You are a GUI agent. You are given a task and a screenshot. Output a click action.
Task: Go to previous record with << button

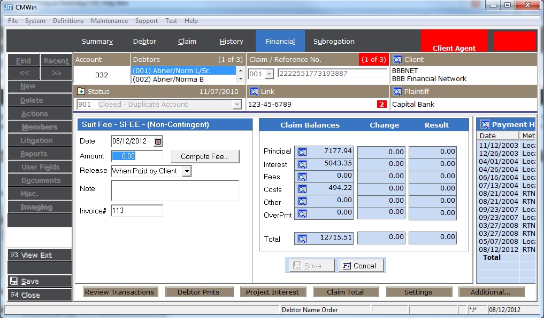(24, 73)
